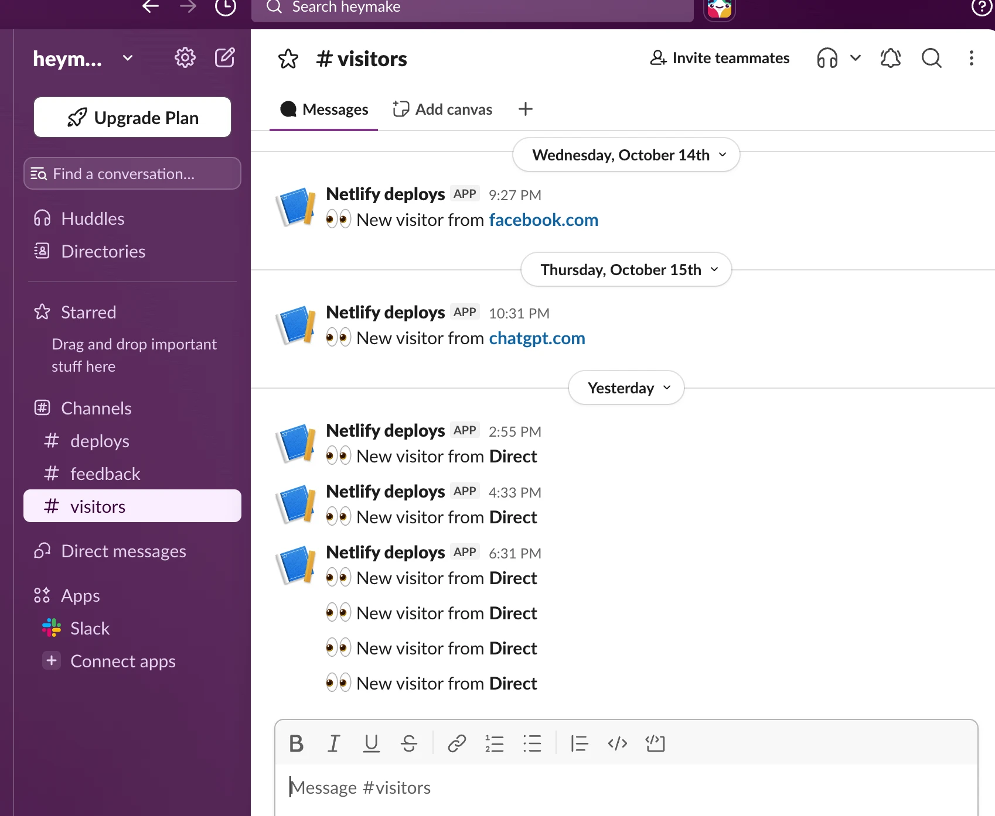Start a bulleted list

532,743
